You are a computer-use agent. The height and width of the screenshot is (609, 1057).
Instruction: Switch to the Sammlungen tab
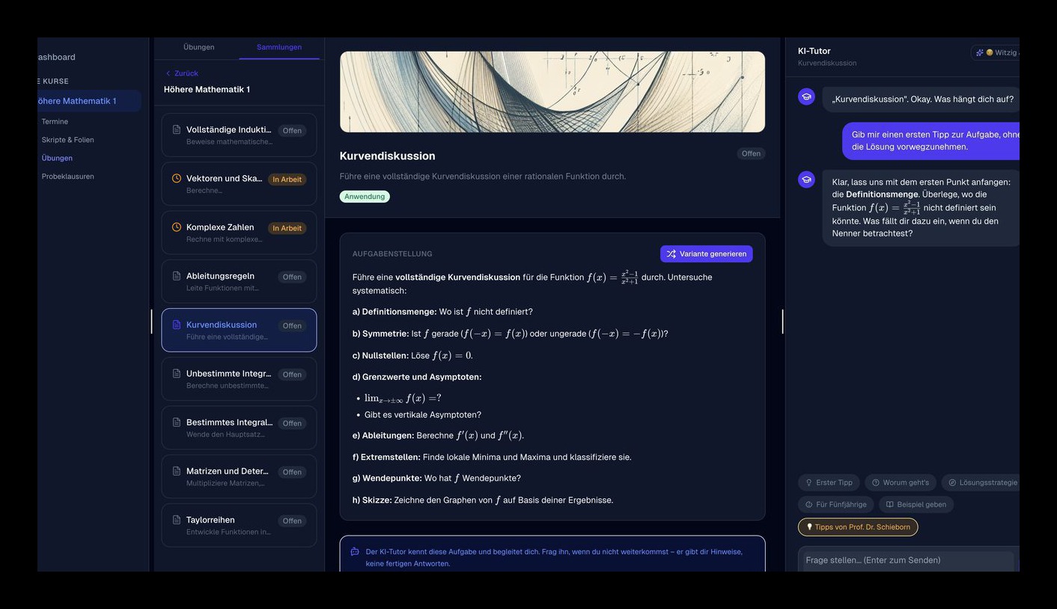click(x=279, y=47)
